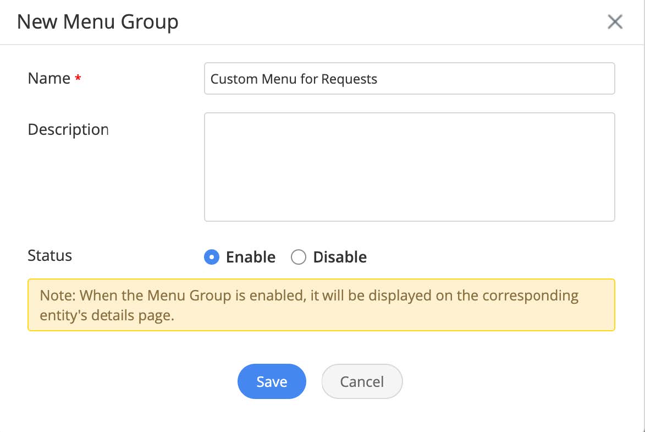The height and width of the screenshot is (432, 645).
Task: Click the Status field label
Action: click(50, 255)
